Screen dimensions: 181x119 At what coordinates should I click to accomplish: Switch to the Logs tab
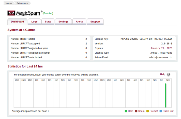coord(34,22)
